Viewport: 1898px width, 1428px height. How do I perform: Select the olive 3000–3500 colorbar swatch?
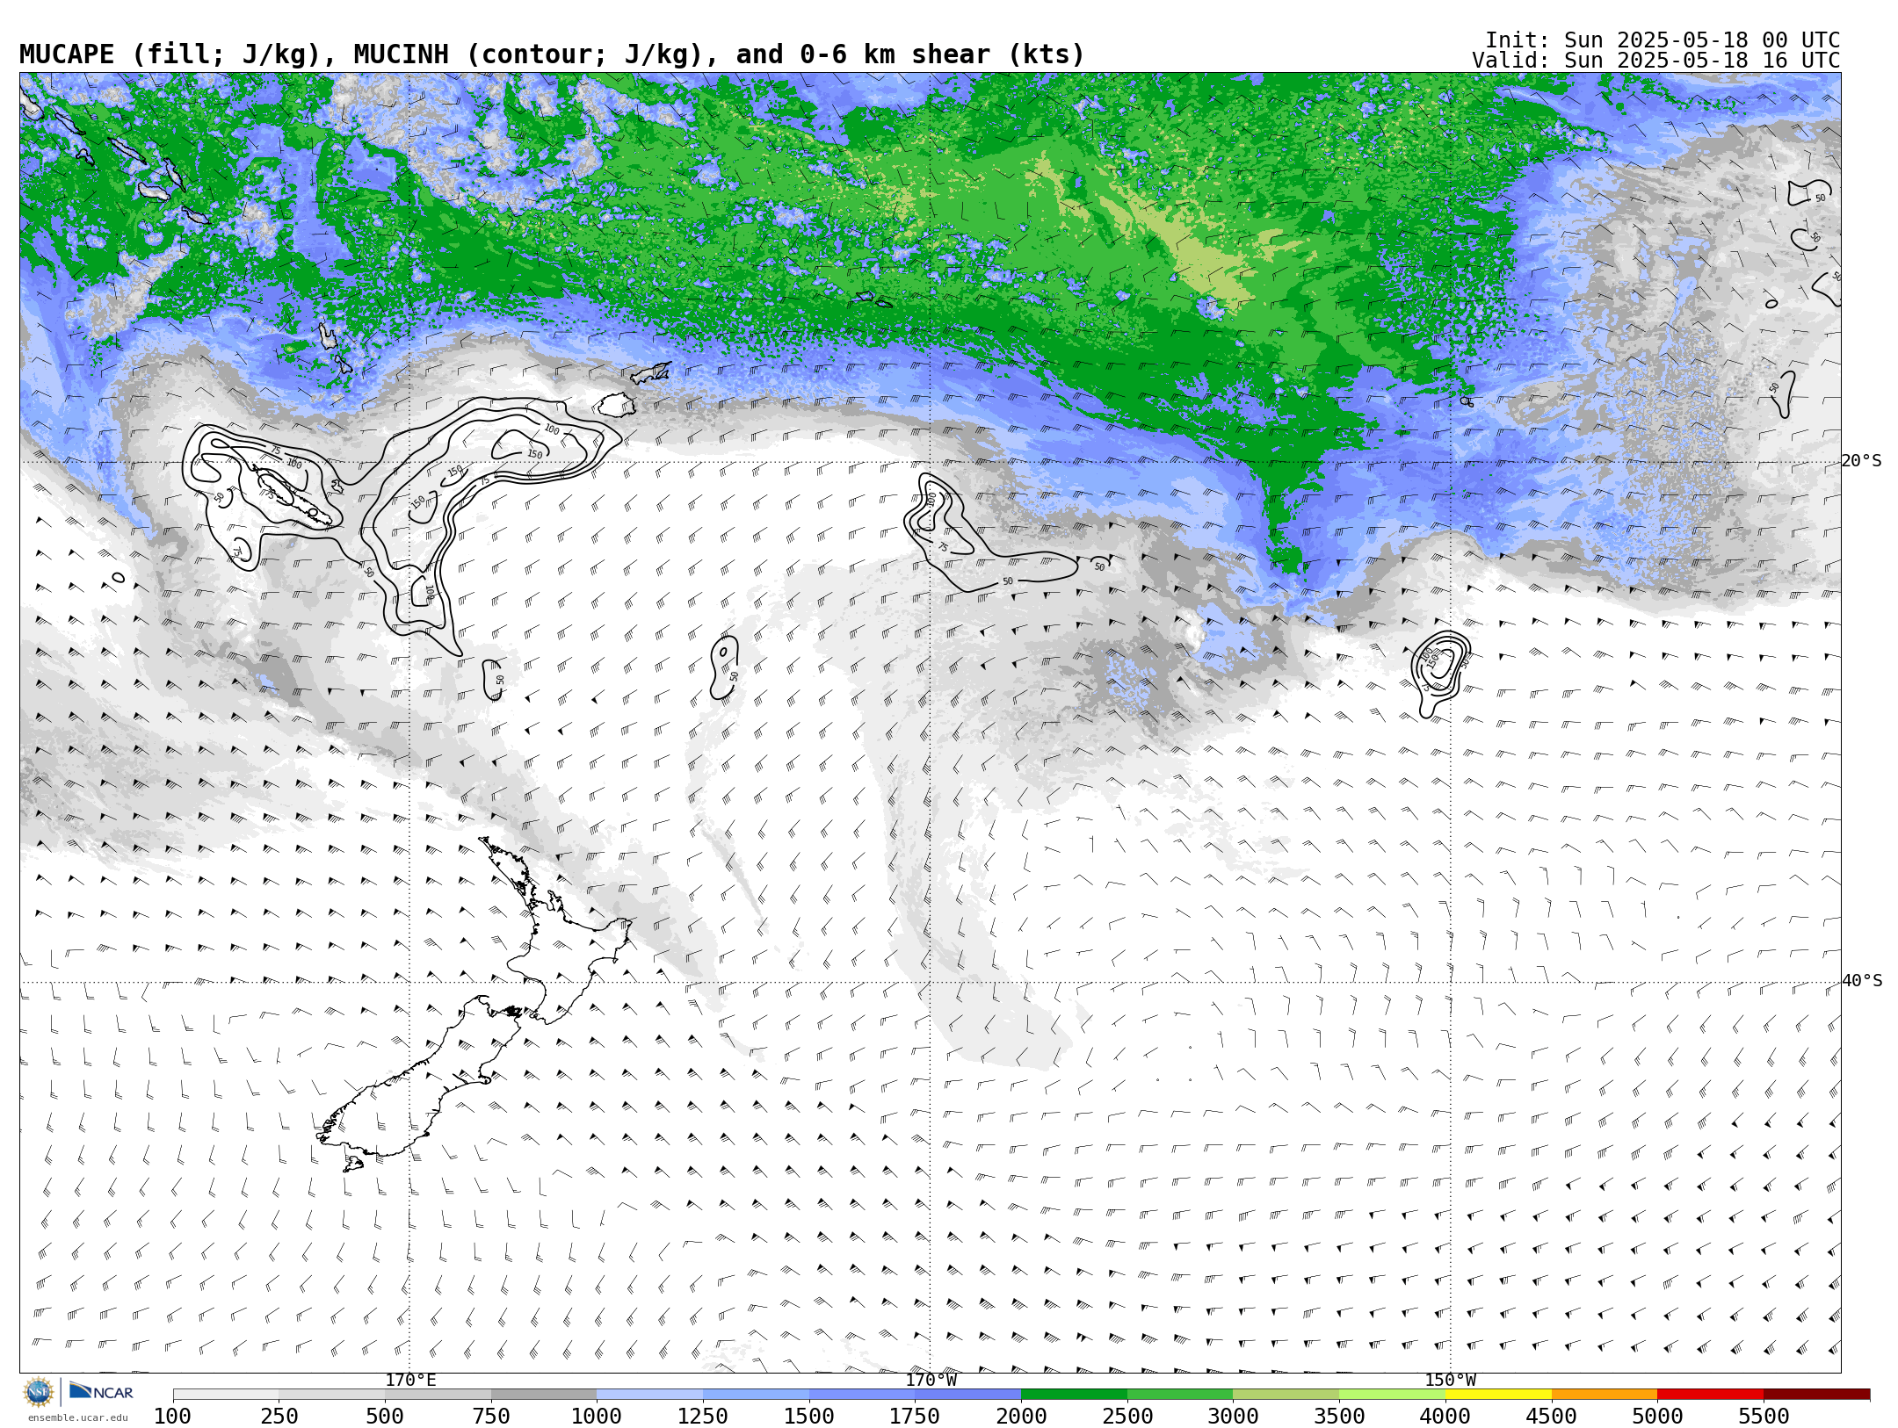1286,1395
